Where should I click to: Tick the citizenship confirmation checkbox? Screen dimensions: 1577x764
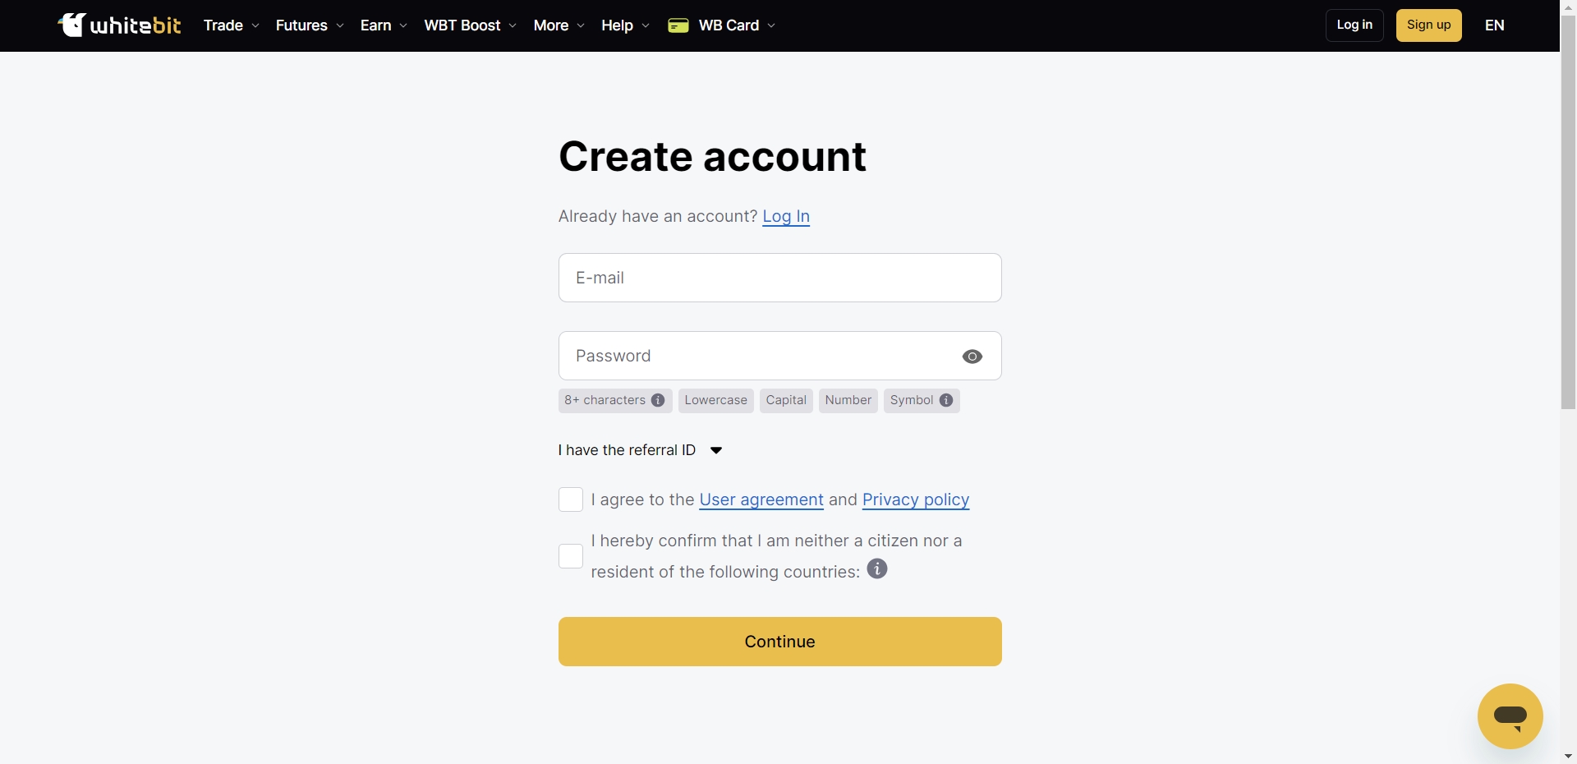(x=571, y=556)
